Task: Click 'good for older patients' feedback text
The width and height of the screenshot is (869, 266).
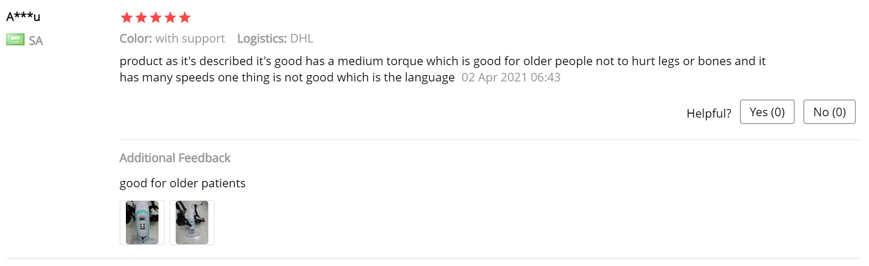Action: tap(182, 183)
